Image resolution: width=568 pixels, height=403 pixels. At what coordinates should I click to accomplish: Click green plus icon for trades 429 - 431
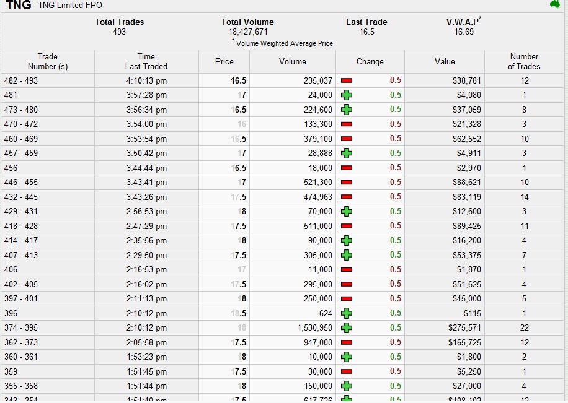[347, 211]
